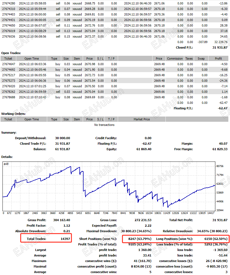This screenshot has height=275, width=230.
Task: Click the Maximal Drawdown label
Action: click(101, 231)
